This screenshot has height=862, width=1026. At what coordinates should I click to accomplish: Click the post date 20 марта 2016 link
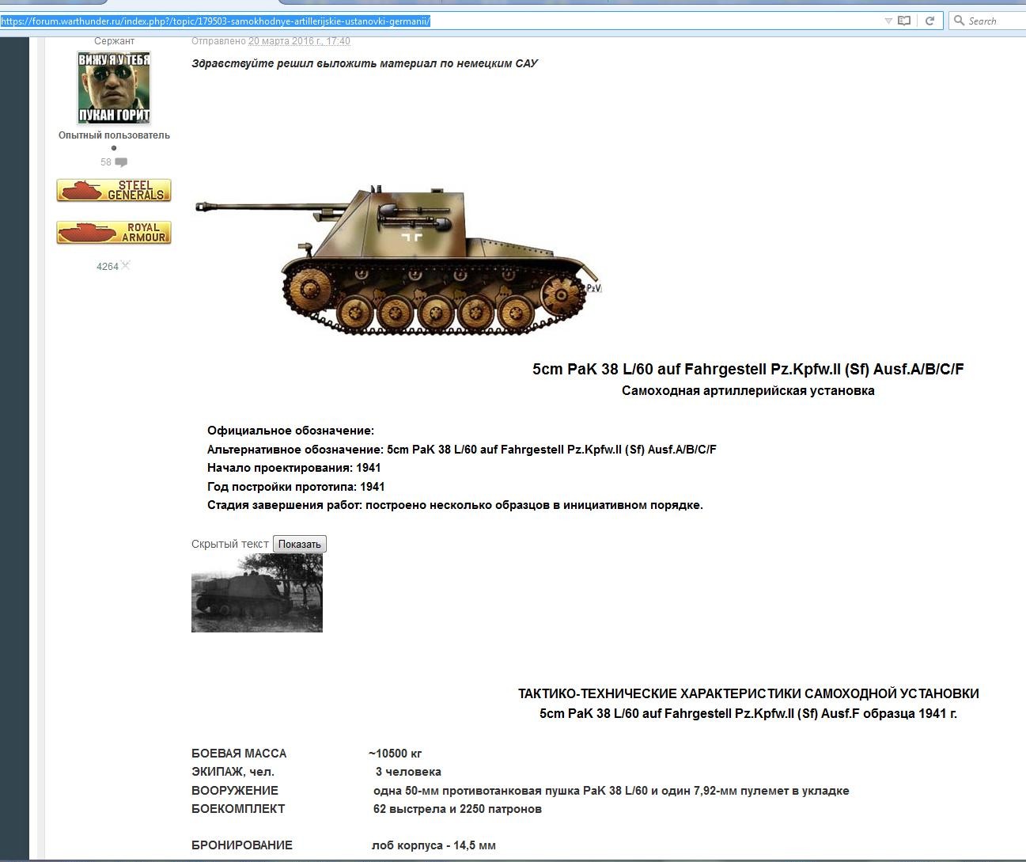(299, 41)
